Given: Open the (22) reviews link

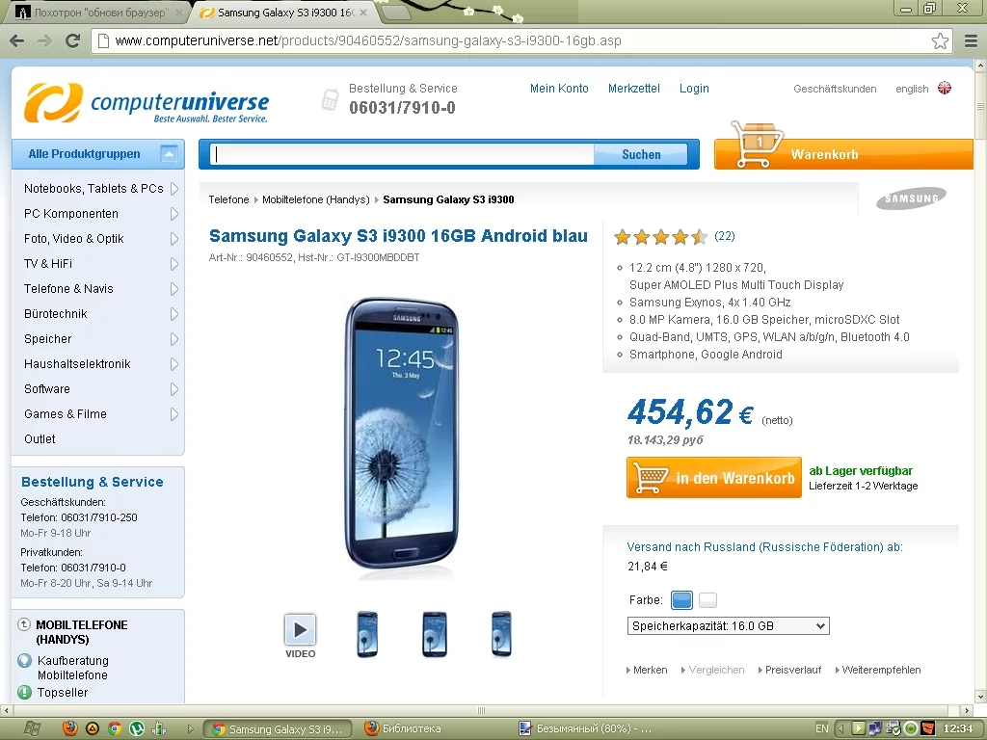Looking at the screenshot, I should pyautogui.click(x=725, y=236).
